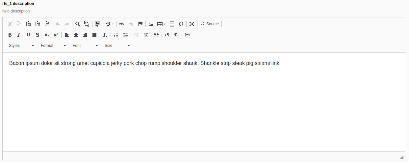Screen dimensions: 409x162
Task: Expand the Styles dropdown
Action: coord(21,46)
